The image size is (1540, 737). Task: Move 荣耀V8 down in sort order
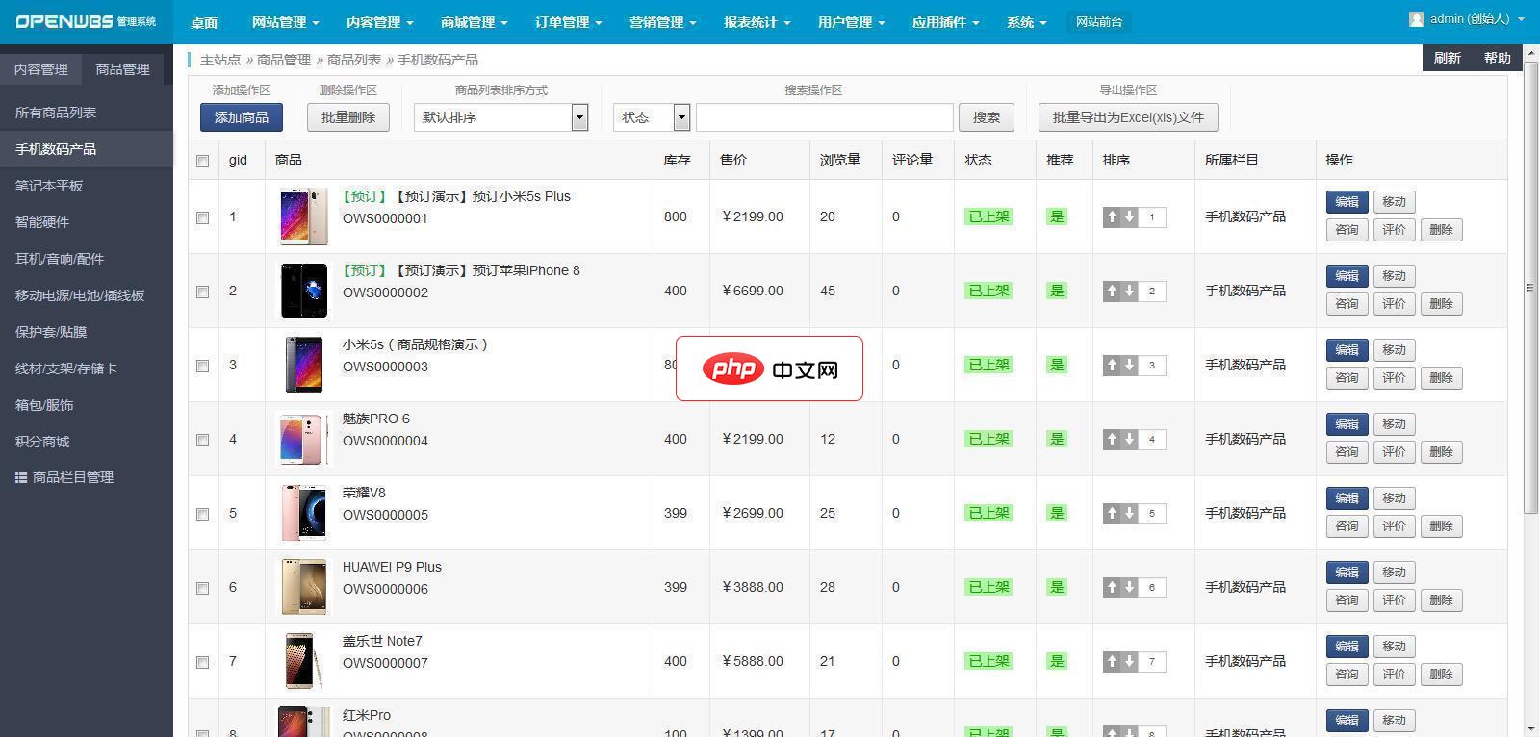pyautogui.click(x=1129, y=514)
